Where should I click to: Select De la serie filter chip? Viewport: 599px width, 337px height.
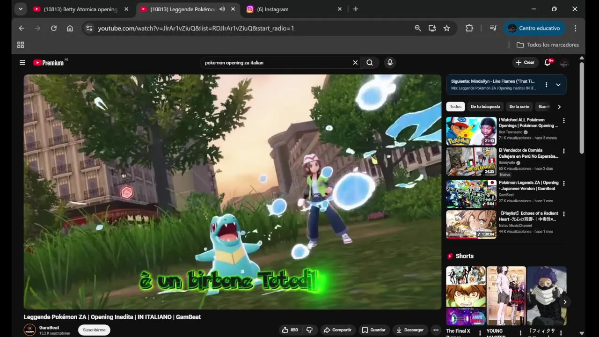pos(519,107)
